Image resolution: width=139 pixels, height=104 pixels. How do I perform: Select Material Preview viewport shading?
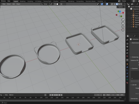pyautogui.click(x=119, y=4)
